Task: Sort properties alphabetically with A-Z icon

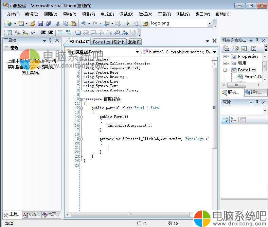Action: (233, 120)
